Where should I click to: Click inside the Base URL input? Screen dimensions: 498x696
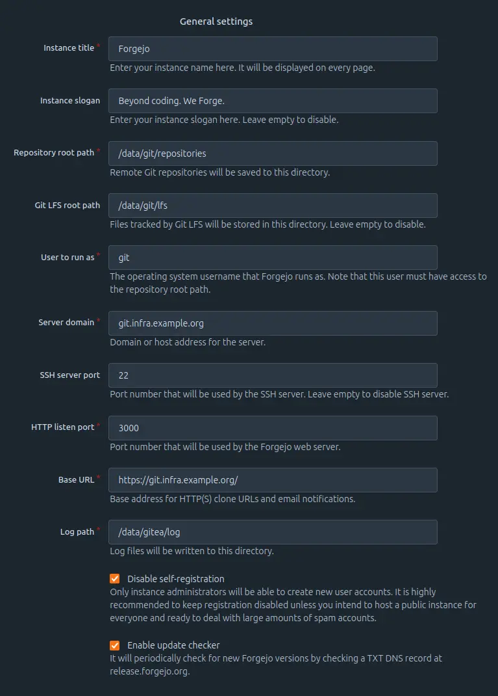click(x=273, y=480)
